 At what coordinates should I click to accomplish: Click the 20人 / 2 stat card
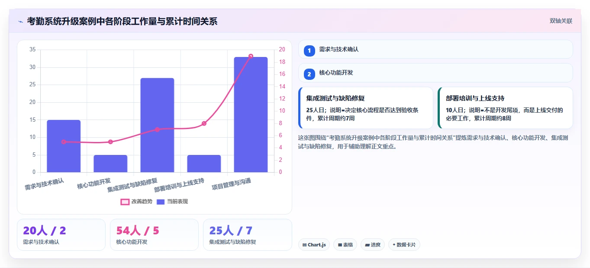pos(61,235)
